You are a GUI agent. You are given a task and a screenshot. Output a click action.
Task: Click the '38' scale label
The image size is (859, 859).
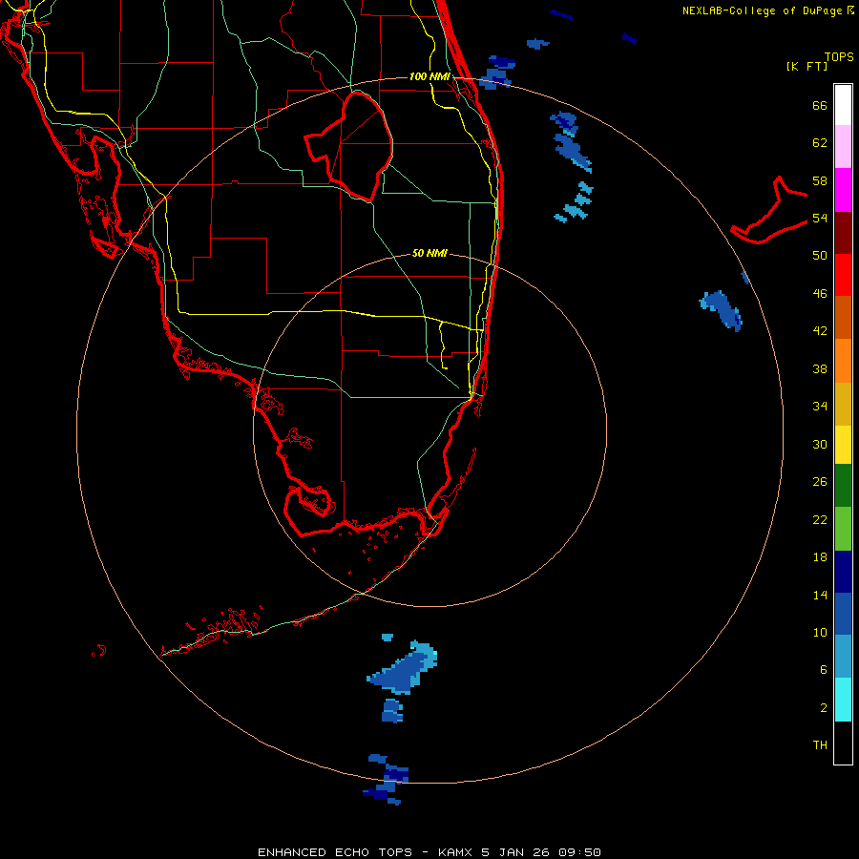820,368
